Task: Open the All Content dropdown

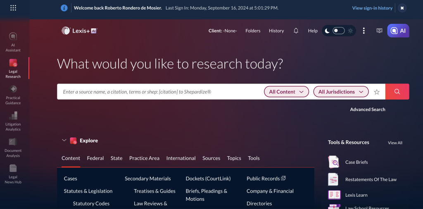Action: [286, 92]
